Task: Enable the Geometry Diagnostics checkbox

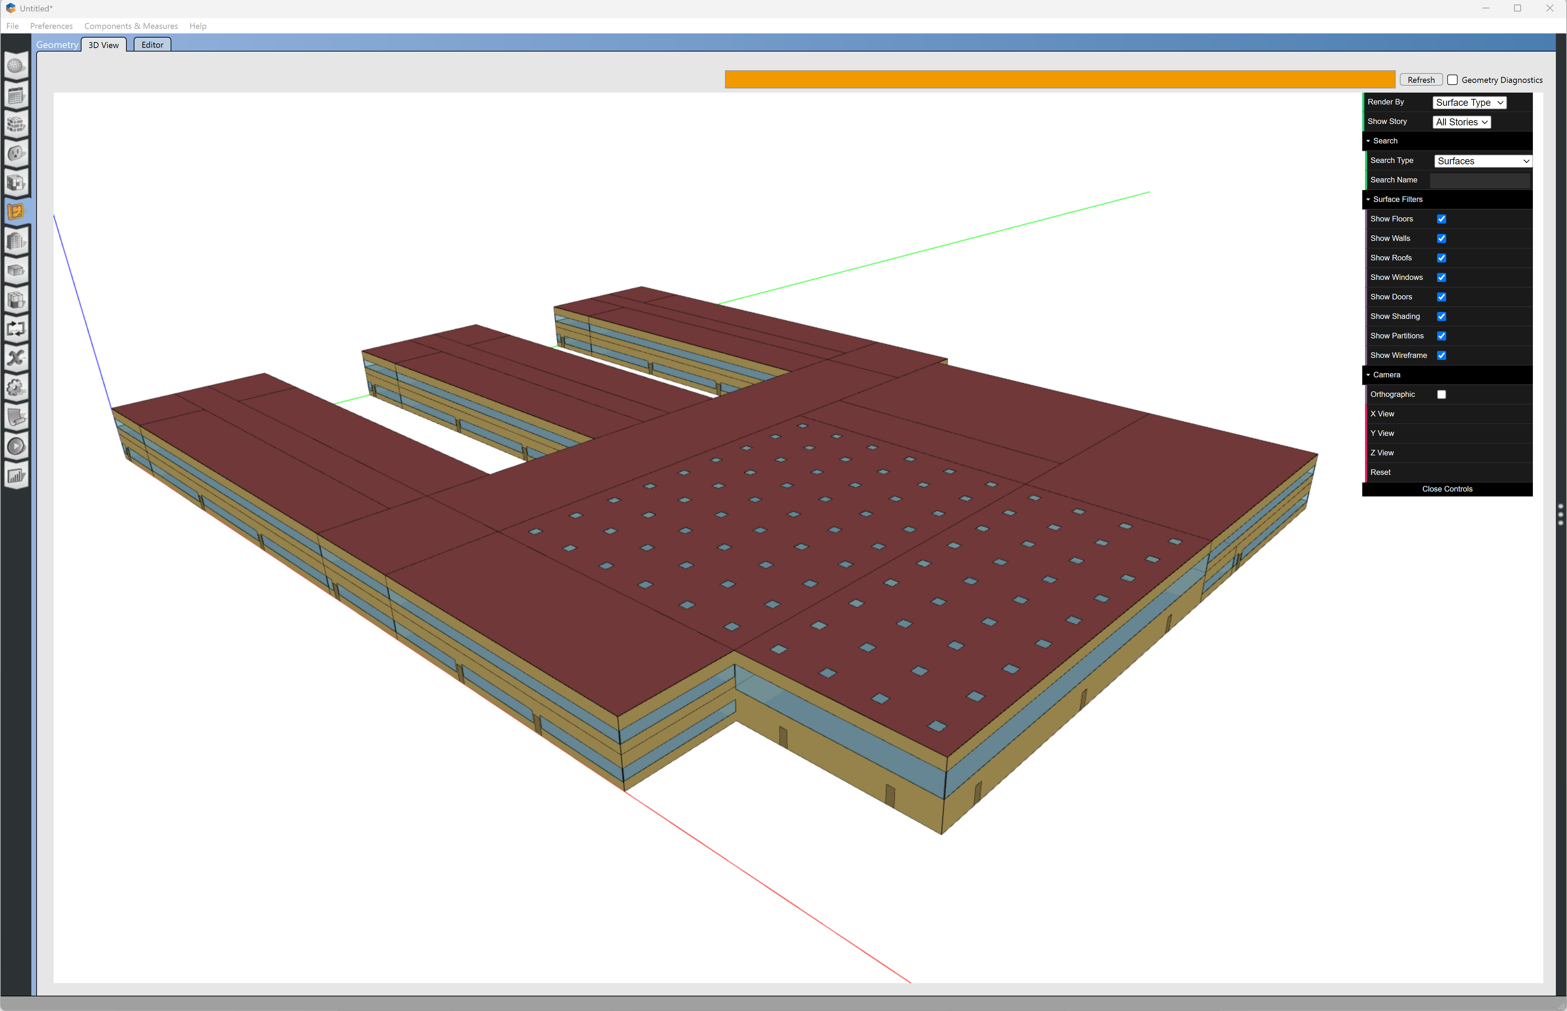Action: point(1452,80)
